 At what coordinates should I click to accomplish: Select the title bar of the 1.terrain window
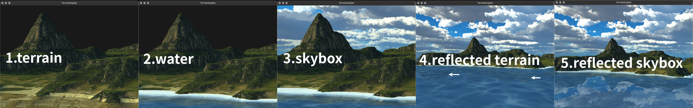click(69, 3)
